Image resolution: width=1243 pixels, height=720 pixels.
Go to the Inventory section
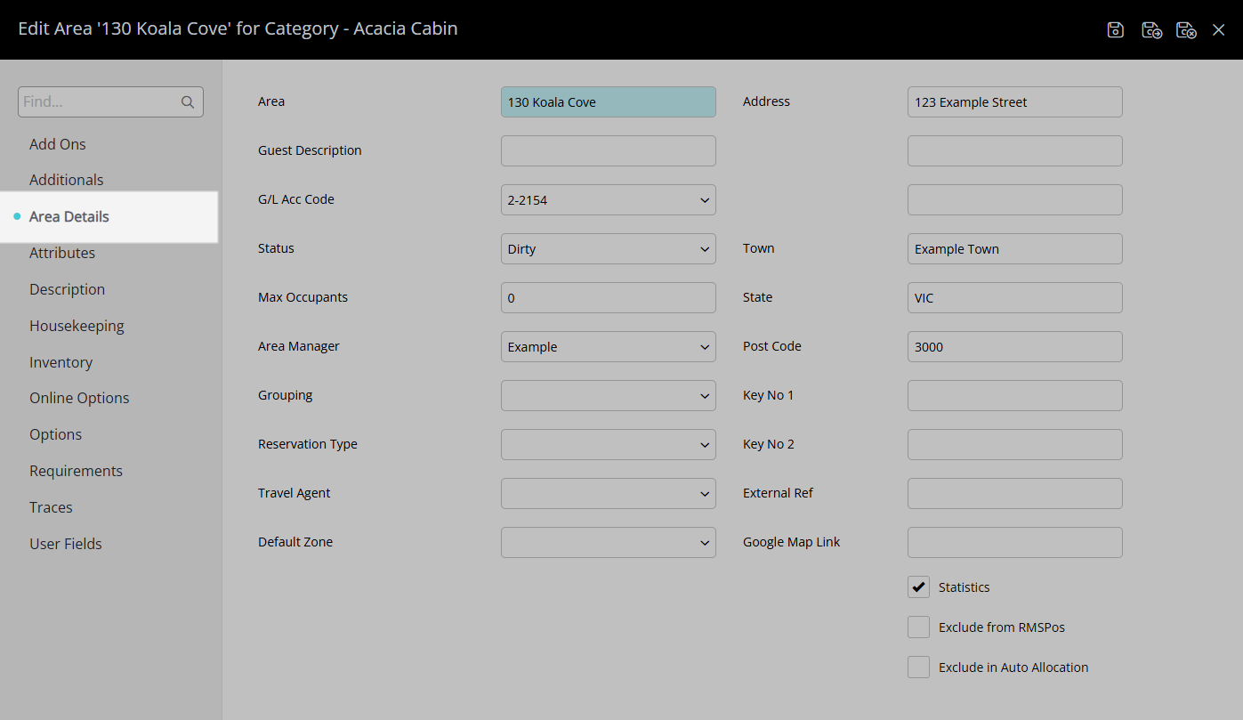coord(61,362)
